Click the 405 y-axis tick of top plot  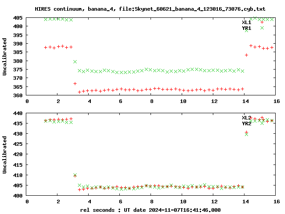(x=18, y=18)
